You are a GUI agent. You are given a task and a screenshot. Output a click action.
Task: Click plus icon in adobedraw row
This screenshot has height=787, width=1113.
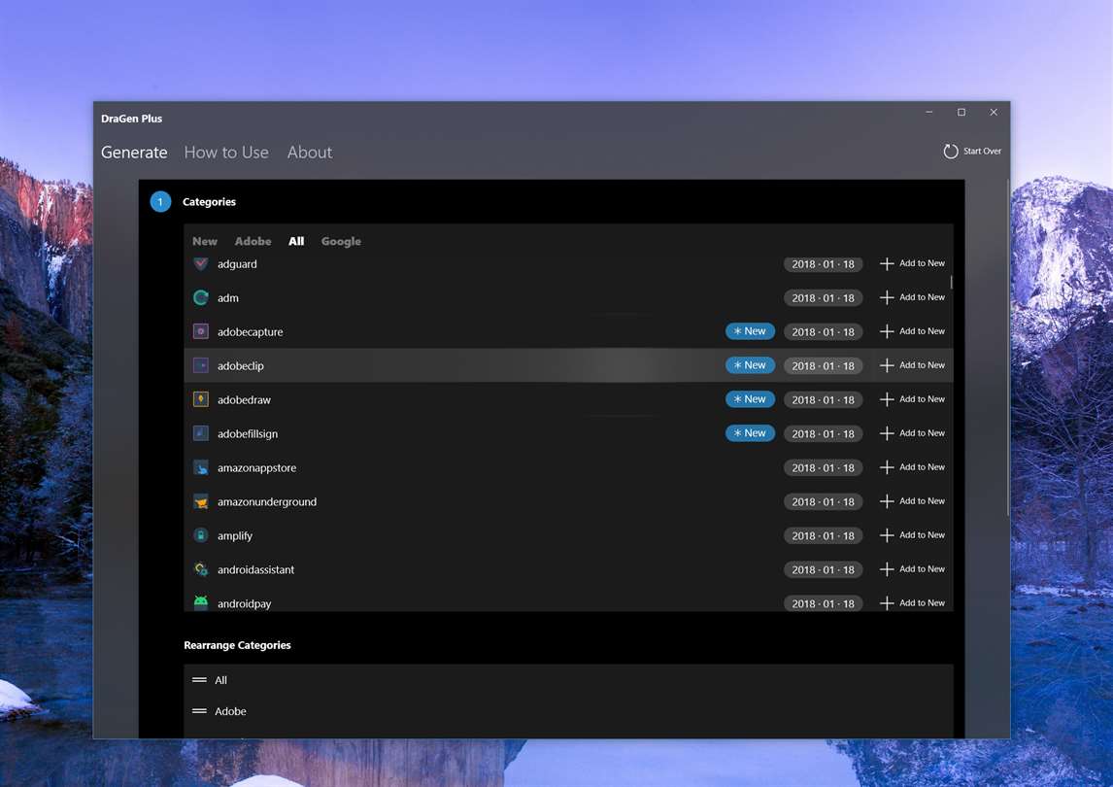pyautogui.click(x=887, y=399)
